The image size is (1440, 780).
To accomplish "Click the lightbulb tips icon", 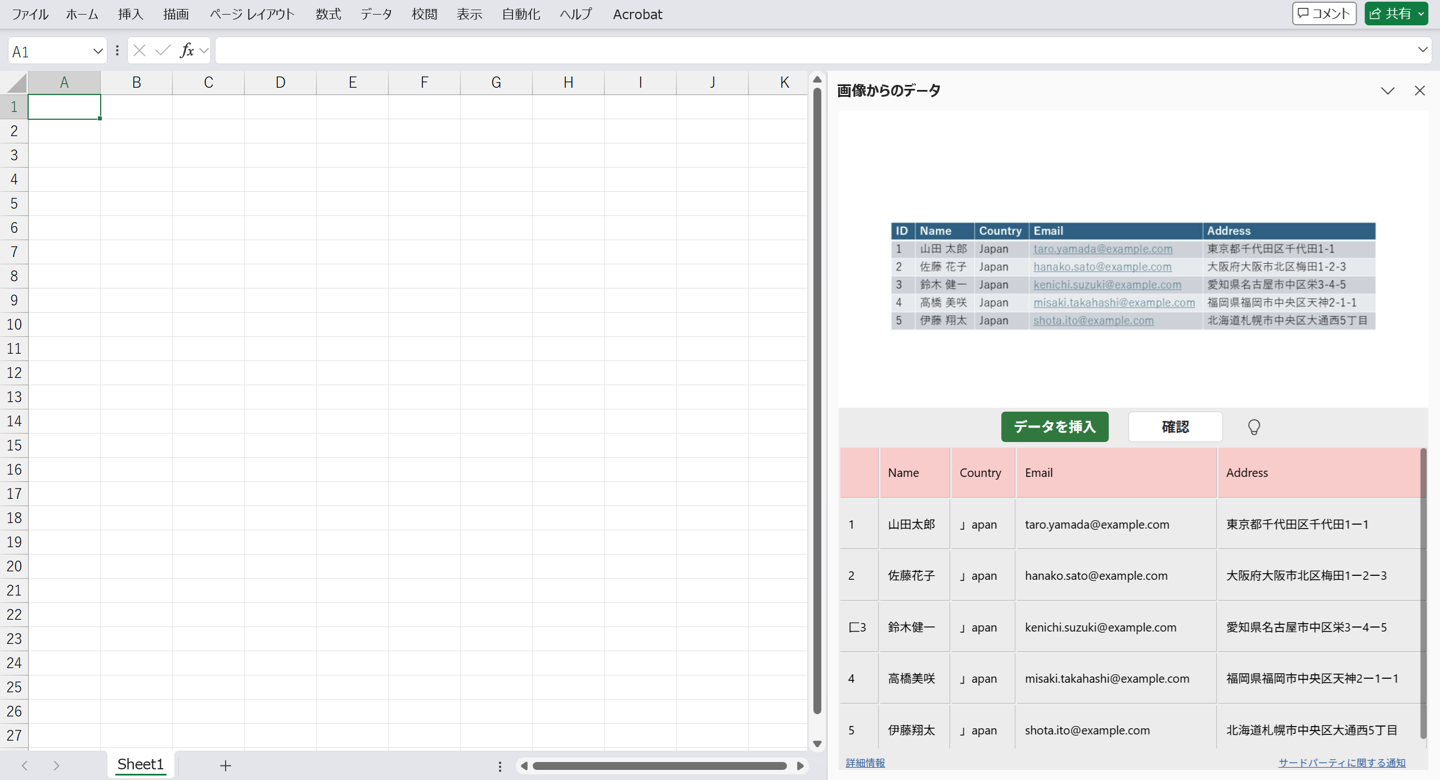I will tap(1254, 427).
